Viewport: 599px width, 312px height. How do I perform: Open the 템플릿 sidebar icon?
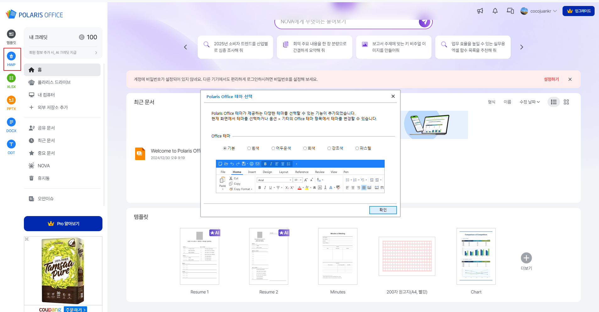(11, 37)
